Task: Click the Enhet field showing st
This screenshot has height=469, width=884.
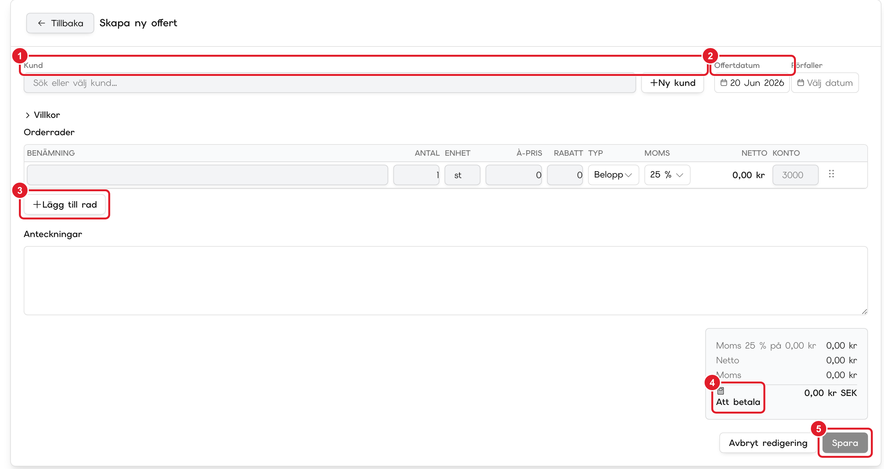Action: pyautogui.click(x=462, y=175)
